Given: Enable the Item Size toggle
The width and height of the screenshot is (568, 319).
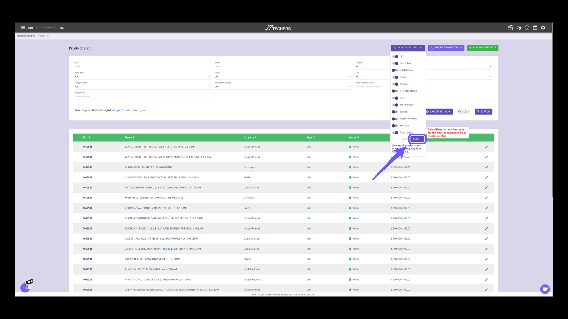Looking at the screenshot, I should pyautogui.click(x=395, y=126).
